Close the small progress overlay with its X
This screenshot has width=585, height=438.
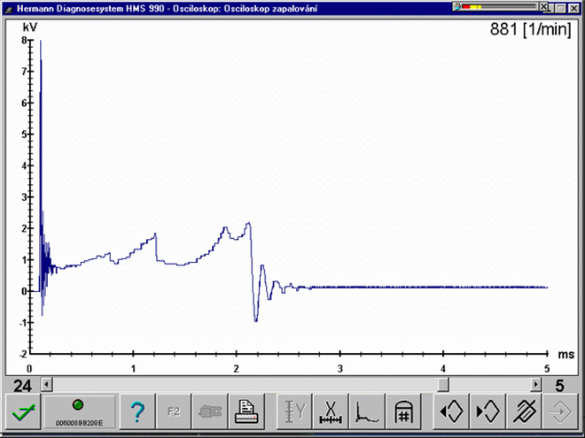pos(544,6)
